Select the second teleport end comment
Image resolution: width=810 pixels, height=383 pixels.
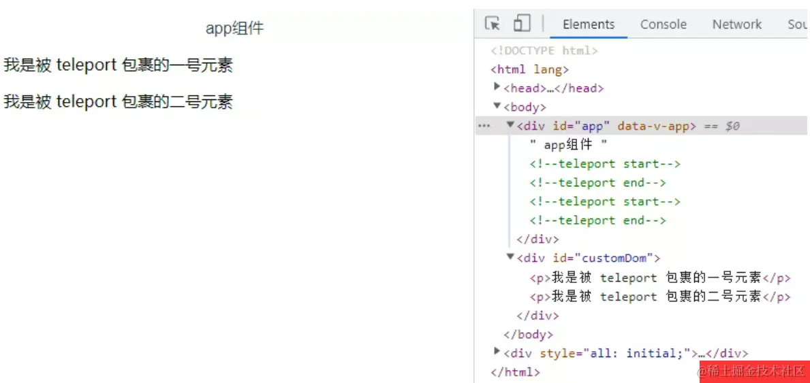597,221
